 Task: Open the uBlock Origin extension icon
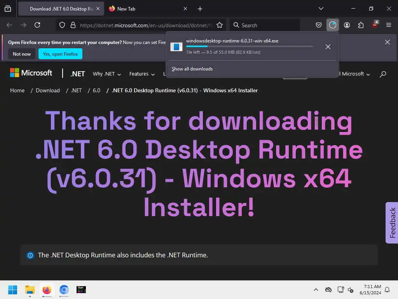(x=375, y=25)
